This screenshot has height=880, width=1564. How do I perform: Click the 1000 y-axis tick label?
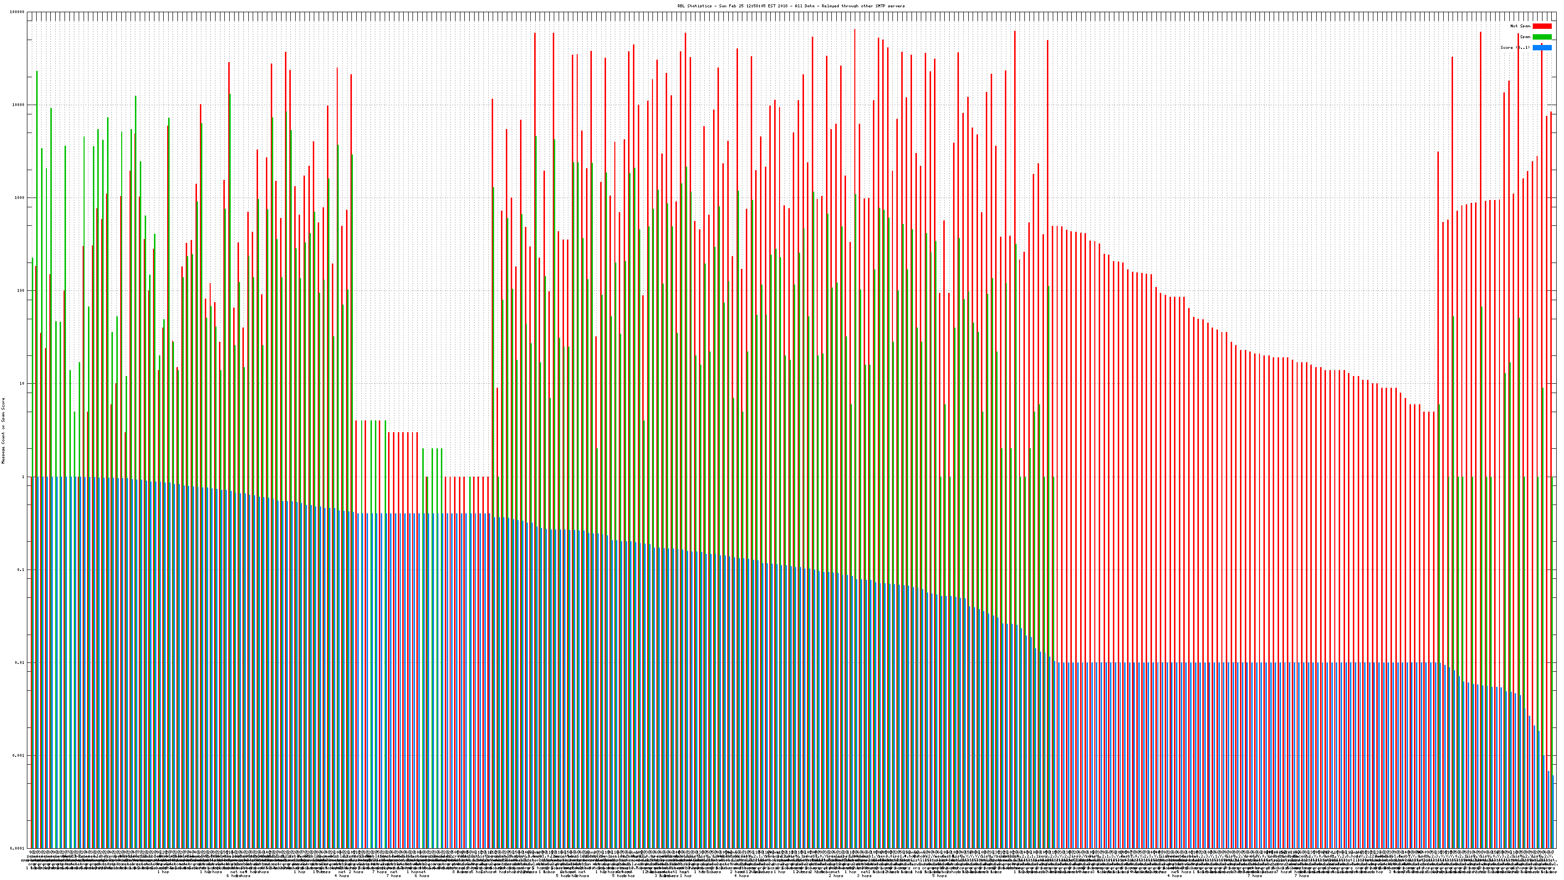(x=20, y=198)
